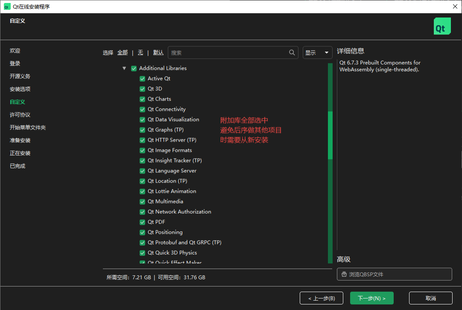Image resolution: width=462 pixels, height=310 pixels.
Task: Click the search magnifier icon
Action: click(292, 52)
